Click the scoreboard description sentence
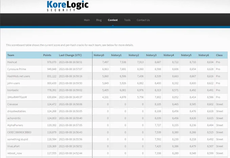This screenshot has width=230, height=158. click(70, 45)
